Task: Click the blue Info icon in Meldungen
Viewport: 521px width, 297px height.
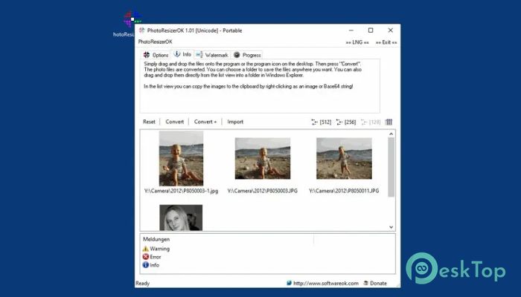Action: click(146, 265)
